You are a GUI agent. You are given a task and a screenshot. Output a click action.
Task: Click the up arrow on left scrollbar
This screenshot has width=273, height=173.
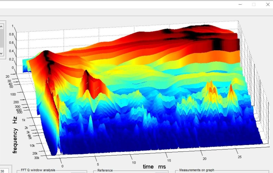[1, 26]
